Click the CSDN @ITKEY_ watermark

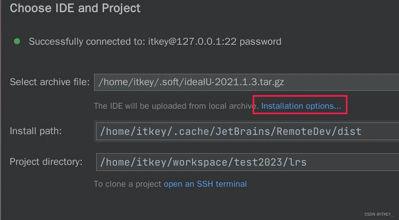coord(379,215)
